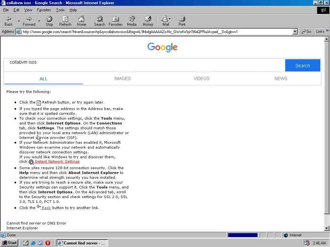Click the Done status bar text
Screen dimensions: 330x247
tap(11, 235)
